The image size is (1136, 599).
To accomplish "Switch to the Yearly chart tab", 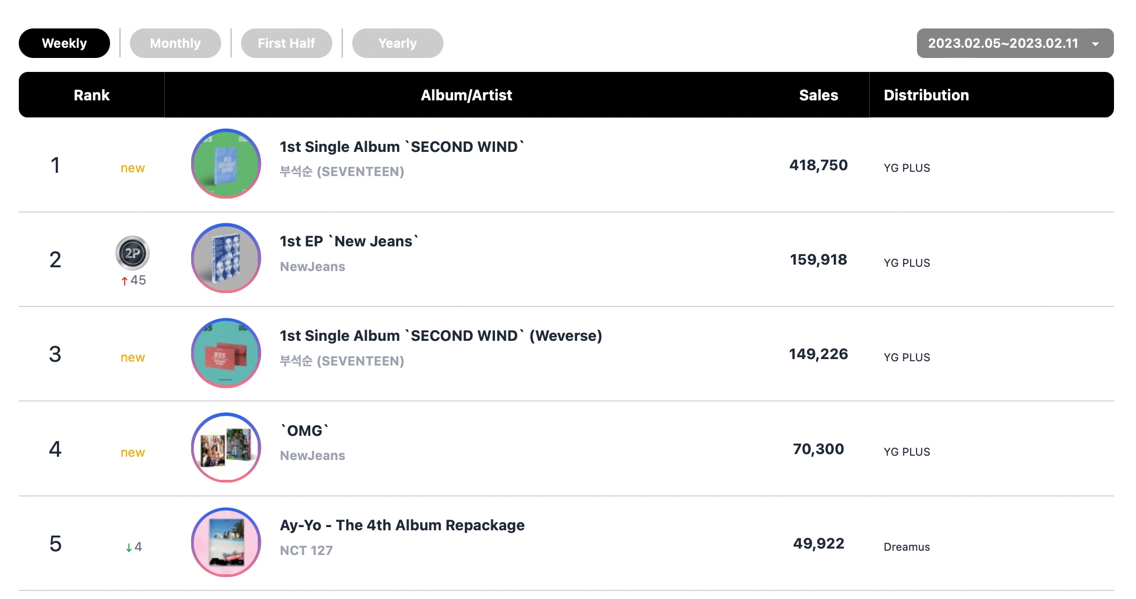I will 398,43.
